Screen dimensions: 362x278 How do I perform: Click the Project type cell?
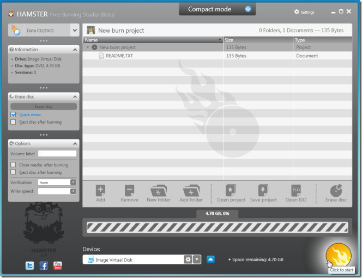click(303, 47)
